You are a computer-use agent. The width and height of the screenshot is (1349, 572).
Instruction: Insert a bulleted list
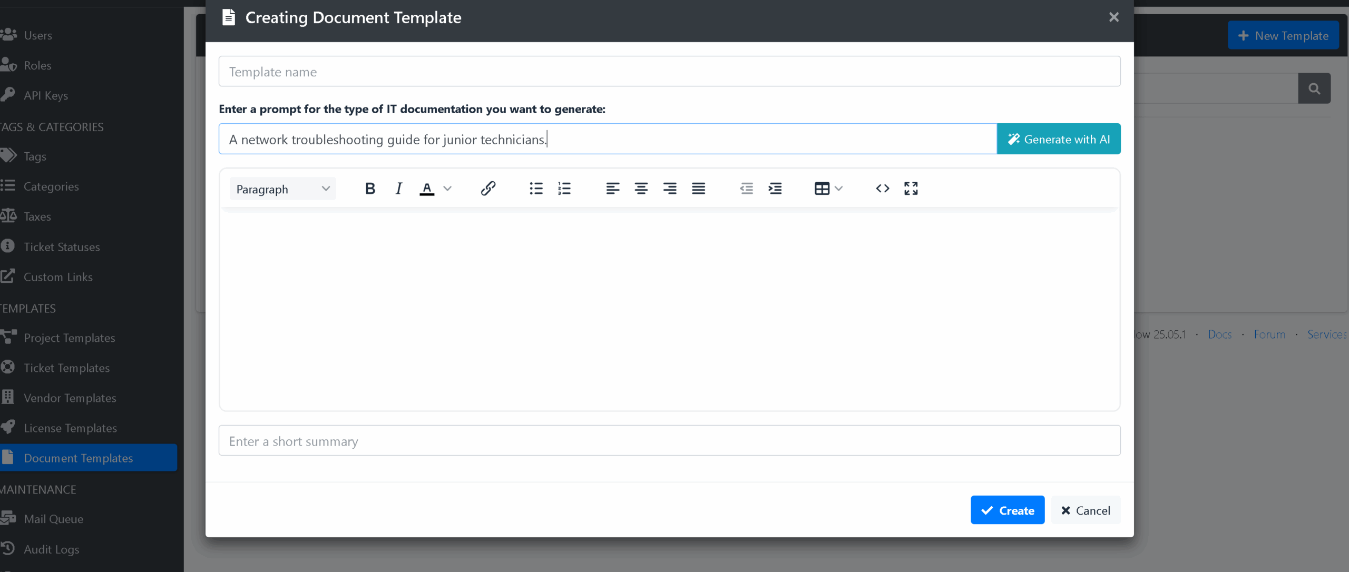click(x=536, y=189)
